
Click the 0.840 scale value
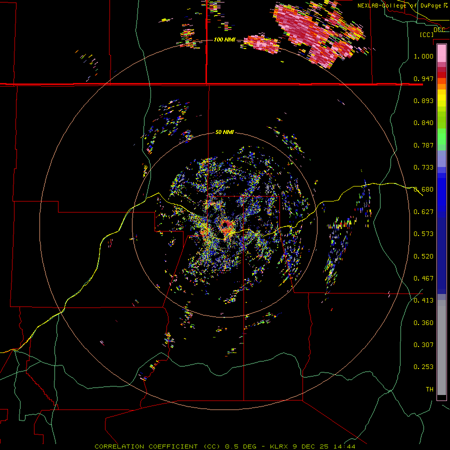coord(423,123)
